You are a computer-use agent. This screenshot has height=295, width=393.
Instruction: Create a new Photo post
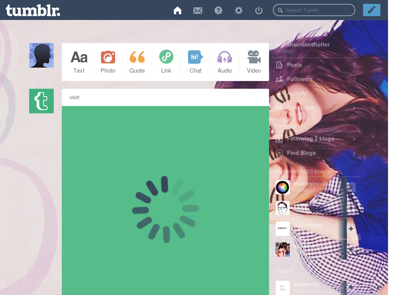[x=108, y=62]
